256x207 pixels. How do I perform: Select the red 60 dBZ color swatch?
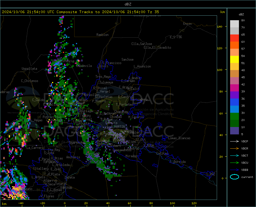point(234,38)
